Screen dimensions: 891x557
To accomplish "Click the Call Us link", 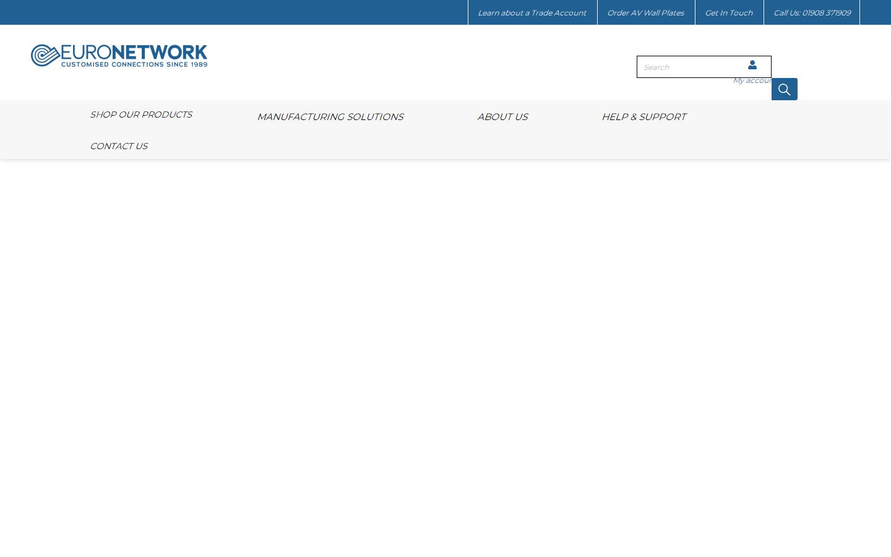I will 786,12.
